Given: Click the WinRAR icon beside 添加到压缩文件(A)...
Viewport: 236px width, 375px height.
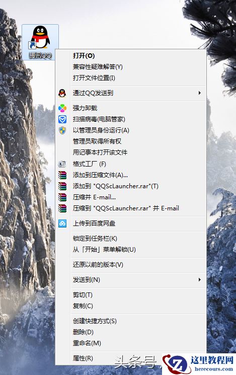Looking at the screenshot, I should (x=62, y=175).
